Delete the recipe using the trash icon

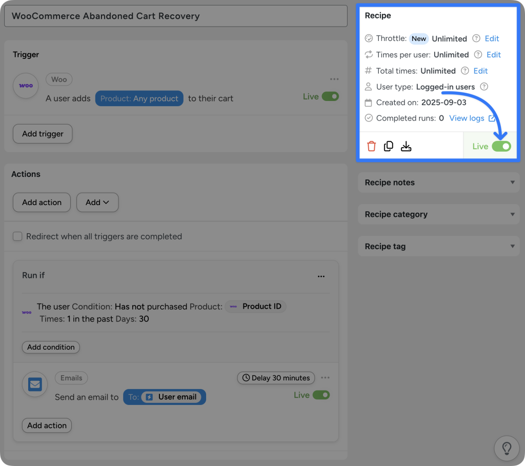coord(371,146)
